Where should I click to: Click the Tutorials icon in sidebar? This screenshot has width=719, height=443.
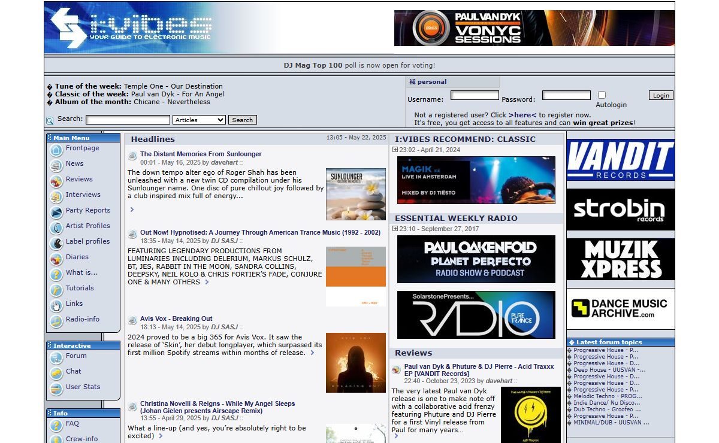pyautogui.click(x=56, y=290)
